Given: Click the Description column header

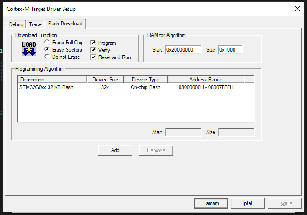Looking at the screenshot, I should click(x=52, y=80).
